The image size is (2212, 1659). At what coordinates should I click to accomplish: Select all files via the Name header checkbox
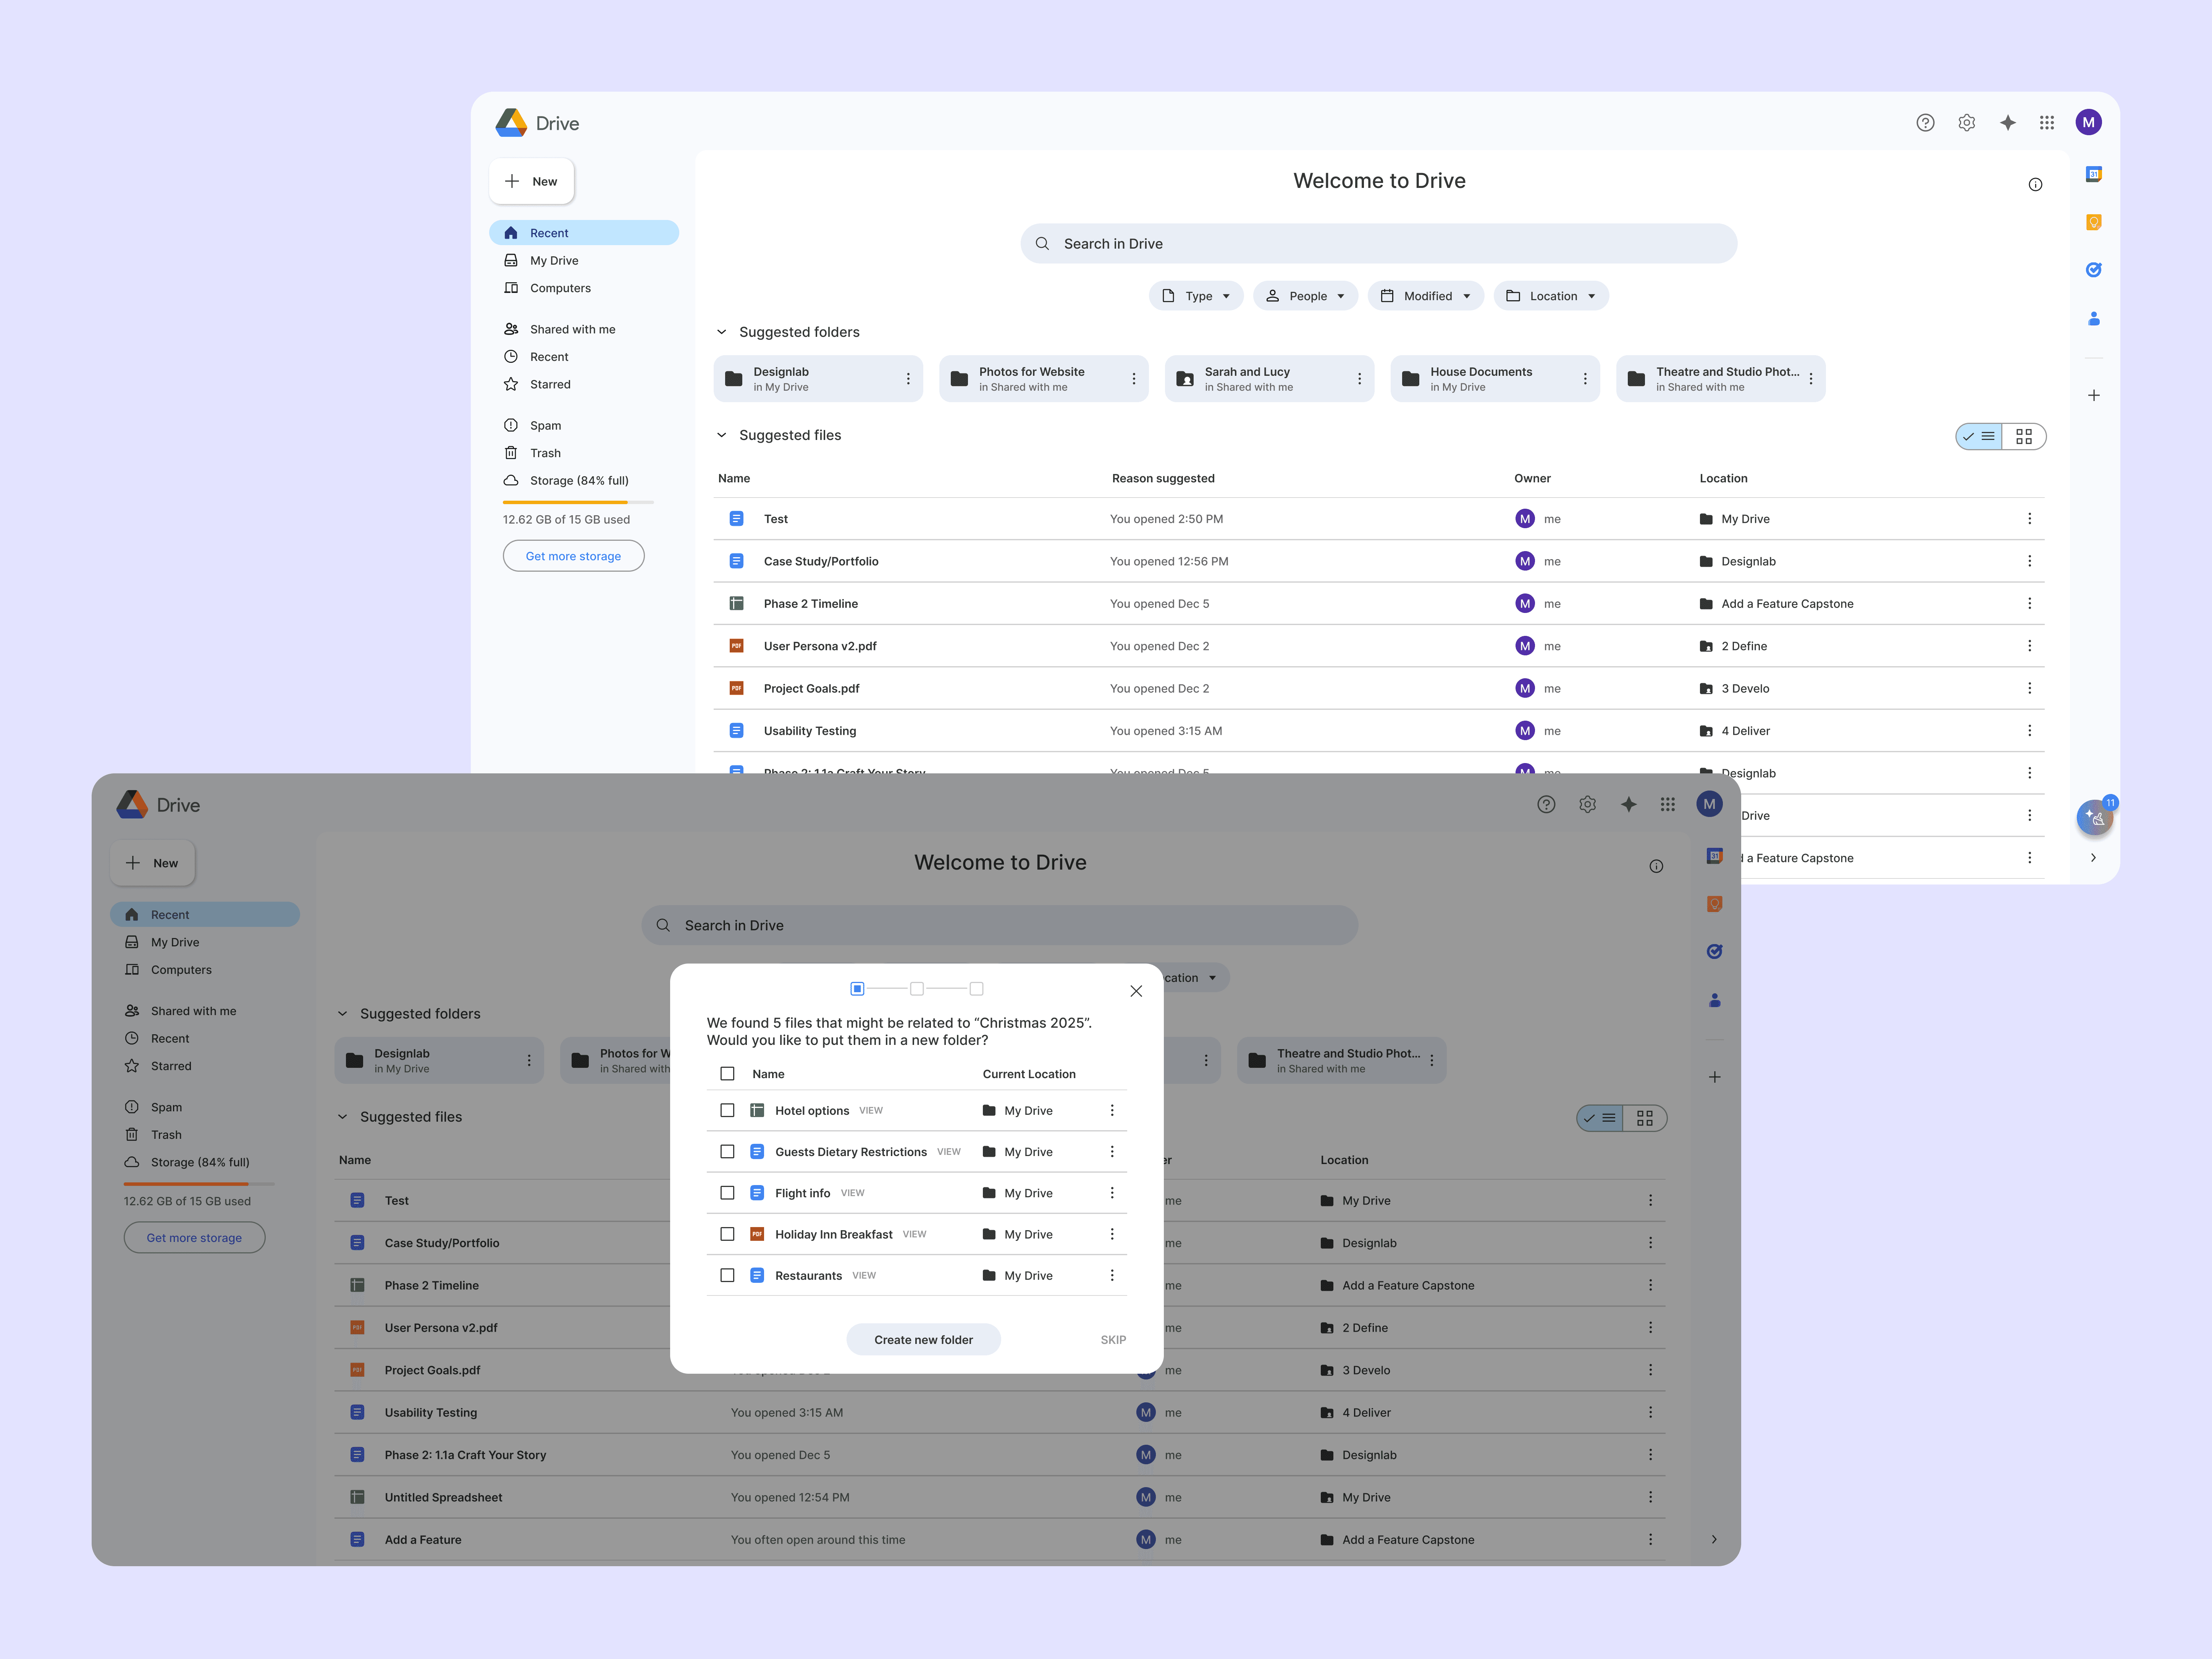pos(727,1074)
